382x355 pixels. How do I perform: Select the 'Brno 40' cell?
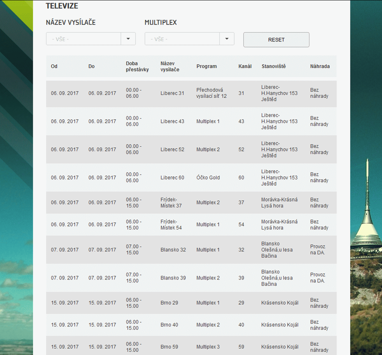click(x=169, y=325)
